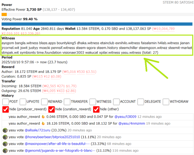Click yasu avatar on maxinpower vote row
194x155 pixels.
pos(5,144)
